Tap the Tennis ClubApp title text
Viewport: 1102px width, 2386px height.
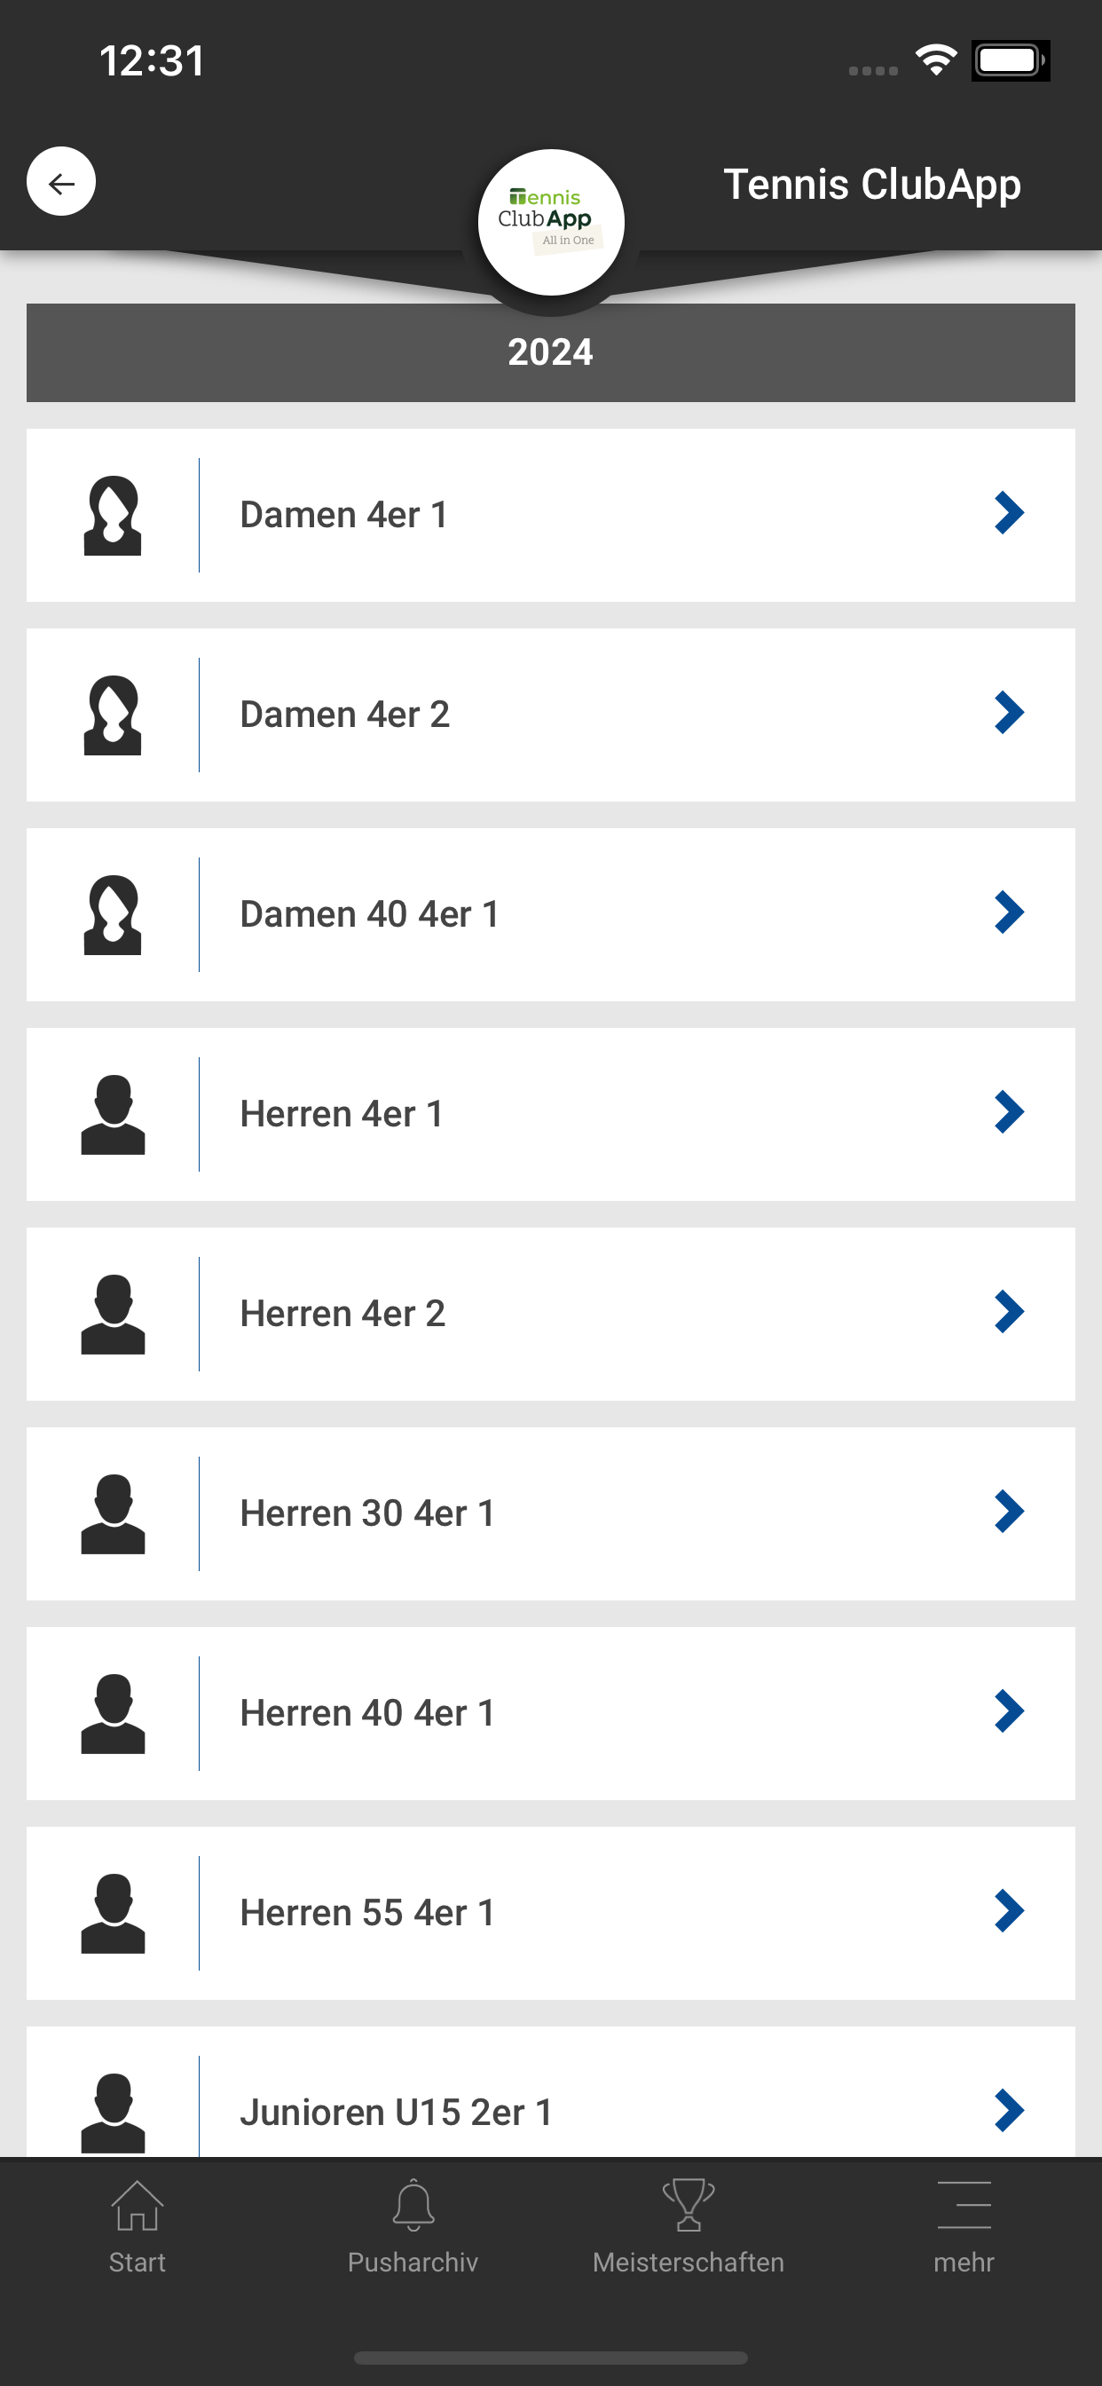click(871, 185)
